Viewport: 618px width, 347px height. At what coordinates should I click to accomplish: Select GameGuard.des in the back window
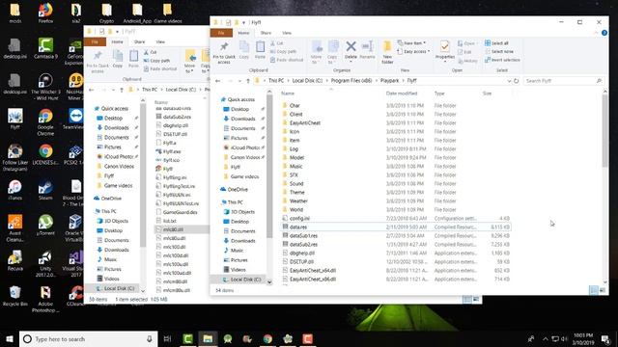181,212
